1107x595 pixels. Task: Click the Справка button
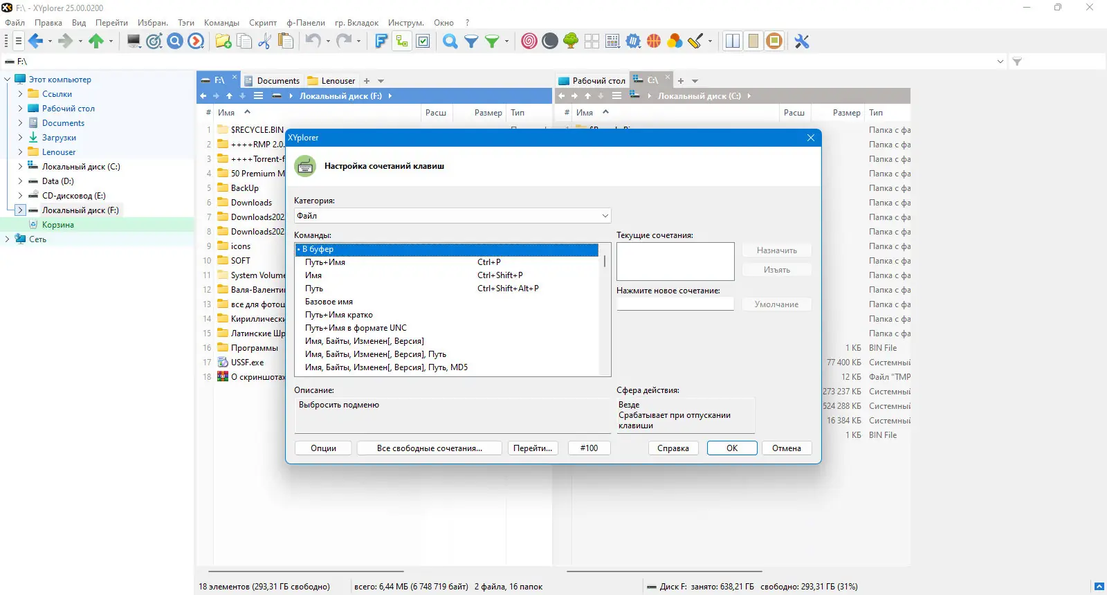coord(673,448)
